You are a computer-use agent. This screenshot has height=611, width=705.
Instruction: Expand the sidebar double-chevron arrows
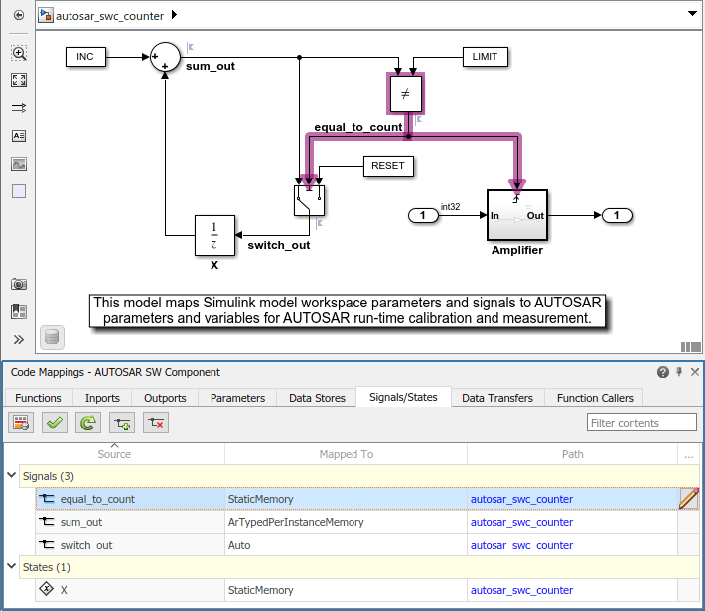pos(19,339)
